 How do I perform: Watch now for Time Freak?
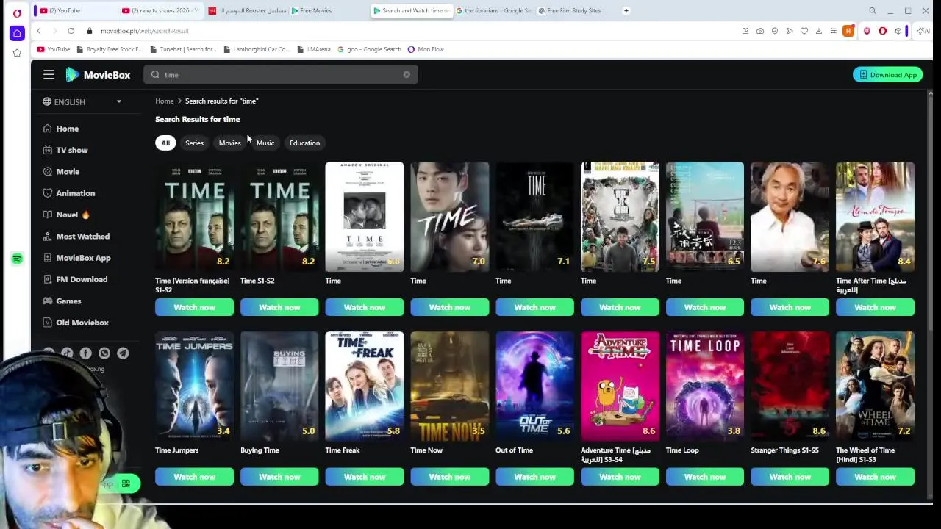pyautogui.click(x=365, y=477)
